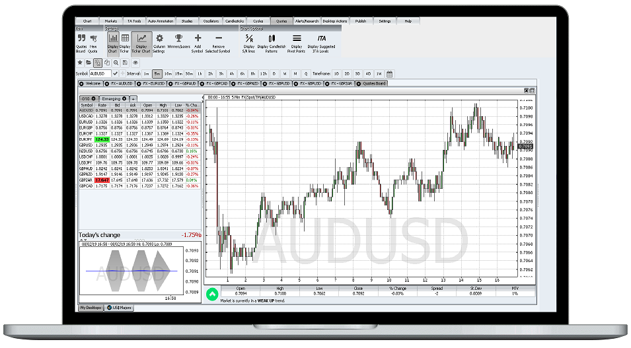The width and height of the screenshot is (631, 348).
Task: Switch to the FX - EURUSD tab
Action: pyautogui.click(x=150, y=84)
